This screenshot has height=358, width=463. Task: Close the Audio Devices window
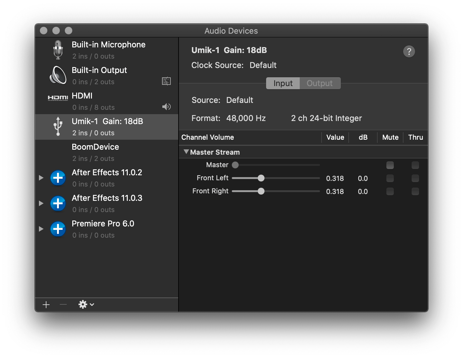click(44, 31)
